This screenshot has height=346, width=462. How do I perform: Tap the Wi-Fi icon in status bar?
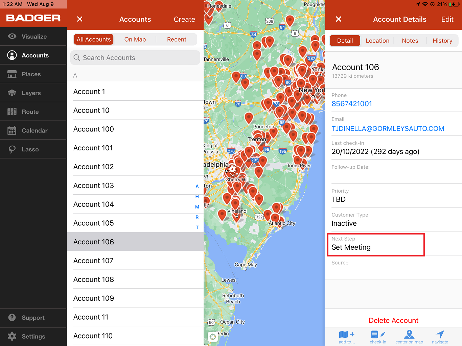[x=425, y=4]
